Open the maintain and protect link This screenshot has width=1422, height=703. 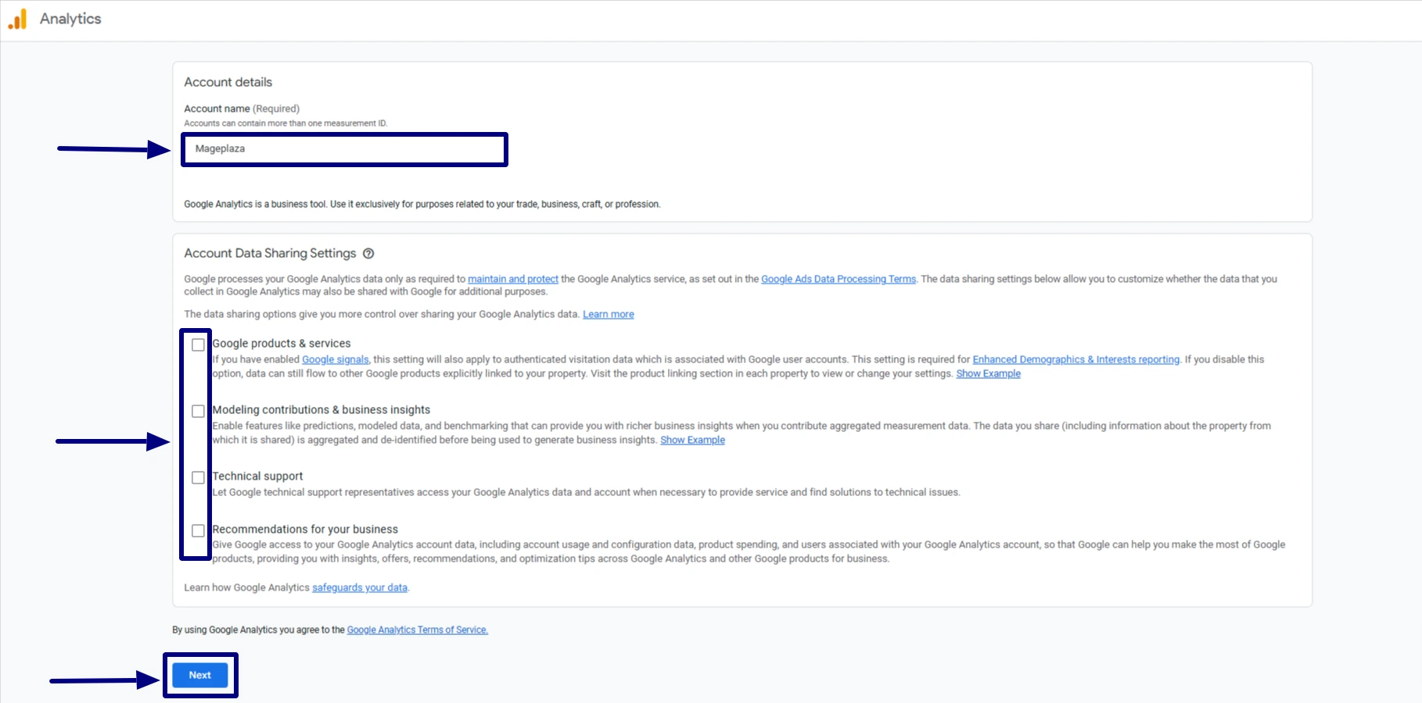coord(513,279)
